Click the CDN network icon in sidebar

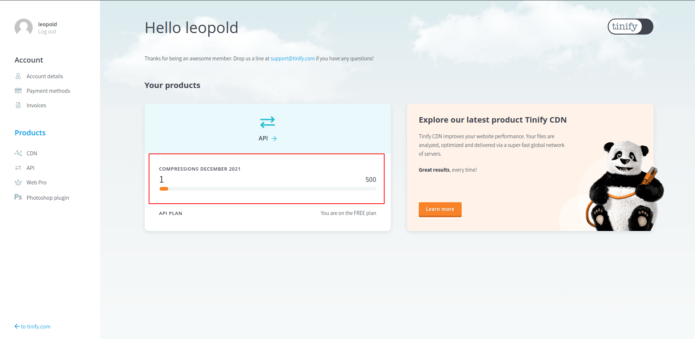pyautogui.click(x=18, y=153)
